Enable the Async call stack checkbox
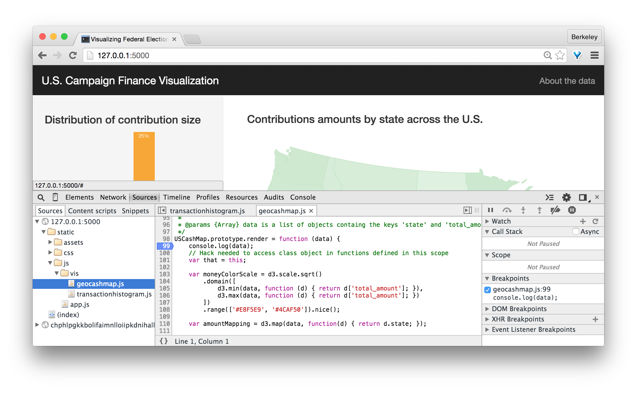639x396 pixels. coord(576,231)
